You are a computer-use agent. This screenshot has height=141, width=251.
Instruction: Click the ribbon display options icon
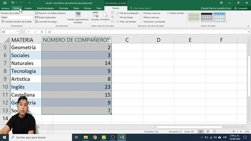click(x=221, y=3)
